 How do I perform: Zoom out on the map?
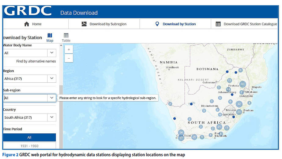[x=69, y=58]
